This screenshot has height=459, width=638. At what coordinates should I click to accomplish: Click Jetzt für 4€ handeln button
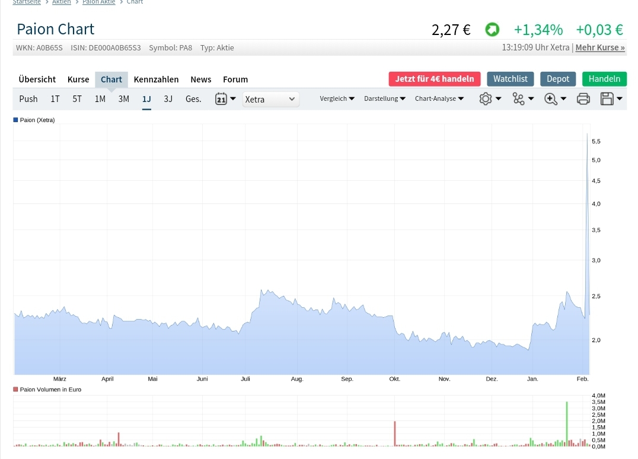435,79
